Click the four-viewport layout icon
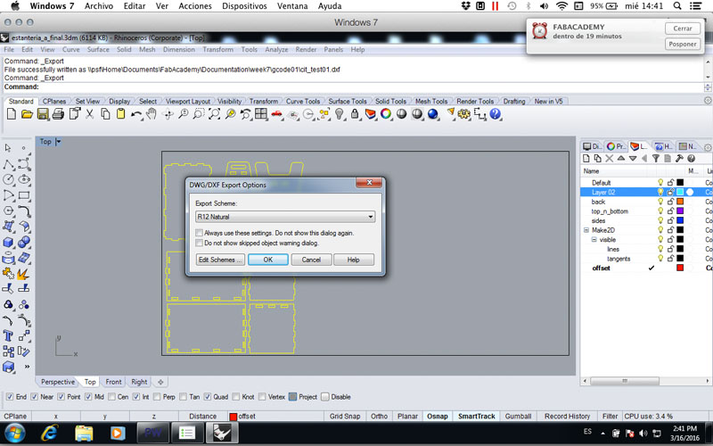This screenshot has height=446, width=713. pos(261,114)
